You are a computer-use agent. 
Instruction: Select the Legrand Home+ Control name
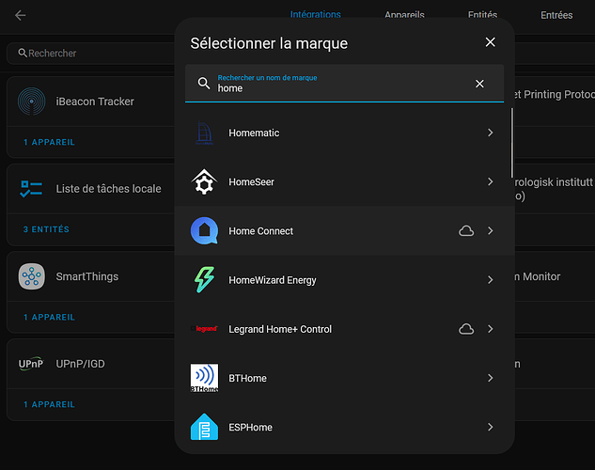click(280, 329)
